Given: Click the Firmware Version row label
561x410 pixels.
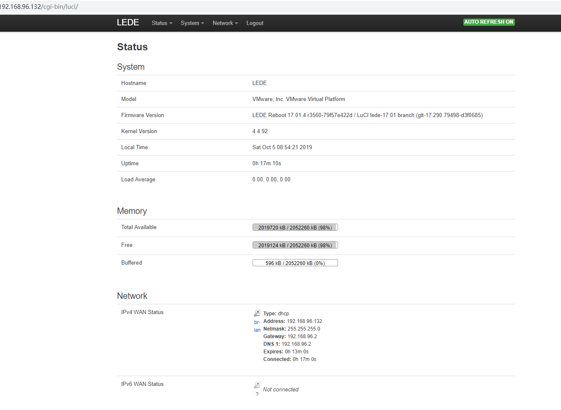Looking at the screenshot, I should [x=143, y=115].
